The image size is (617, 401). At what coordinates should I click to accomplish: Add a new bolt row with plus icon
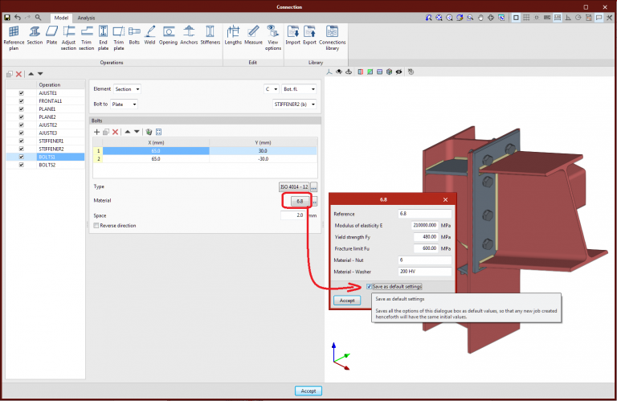coord(96,132)
